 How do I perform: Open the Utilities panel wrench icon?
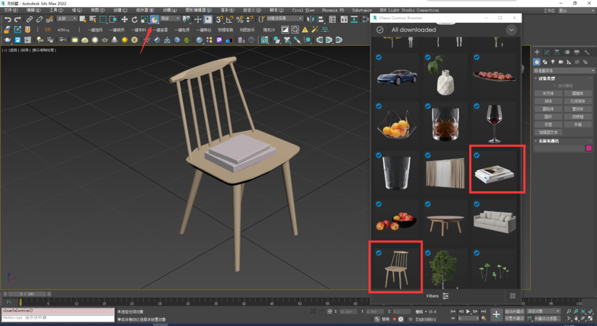tap(586, 52)
